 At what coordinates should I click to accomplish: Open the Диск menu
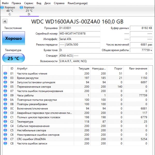48,3
